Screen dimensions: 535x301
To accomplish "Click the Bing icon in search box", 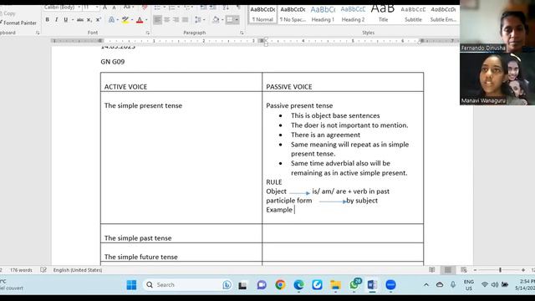I will (x=227, y=284).
